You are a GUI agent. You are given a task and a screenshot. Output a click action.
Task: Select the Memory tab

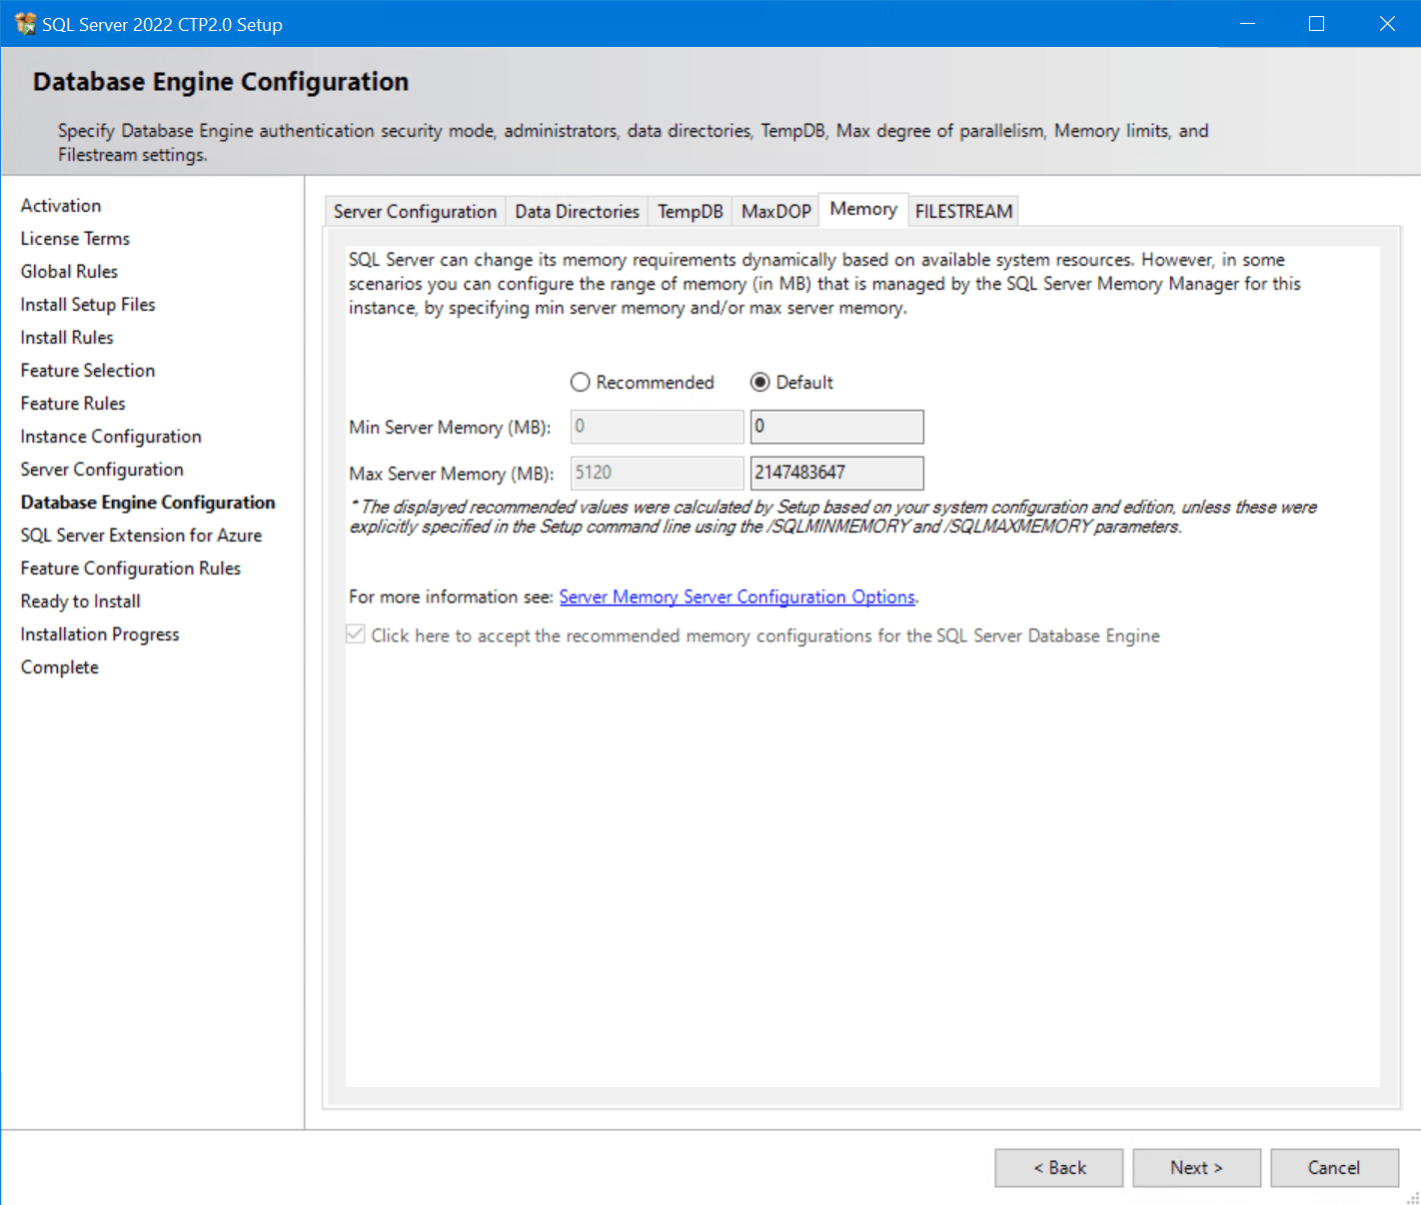coord(862,209)
